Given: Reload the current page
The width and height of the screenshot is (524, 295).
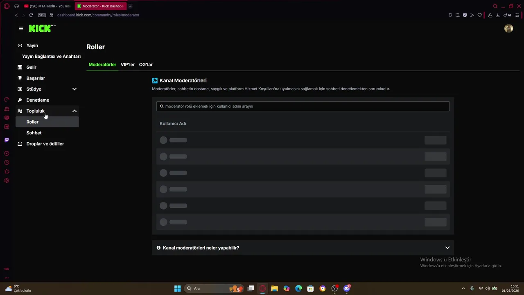Looking at the screenshot, I should click(31, 15).
